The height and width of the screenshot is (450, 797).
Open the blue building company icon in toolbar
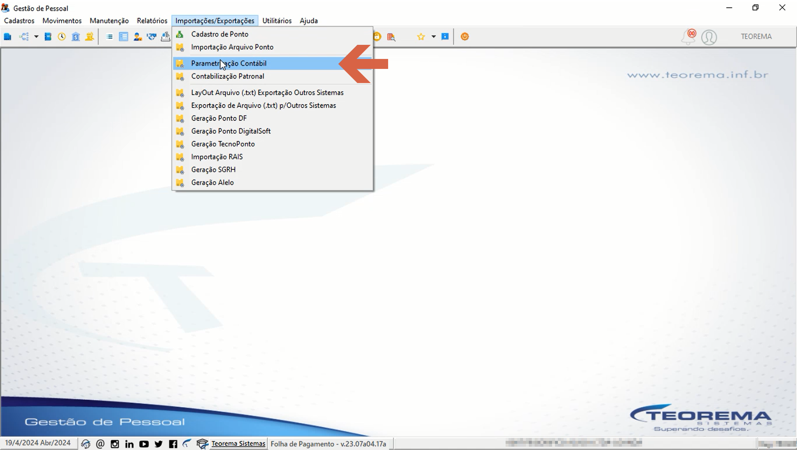(x=7, y=37)
